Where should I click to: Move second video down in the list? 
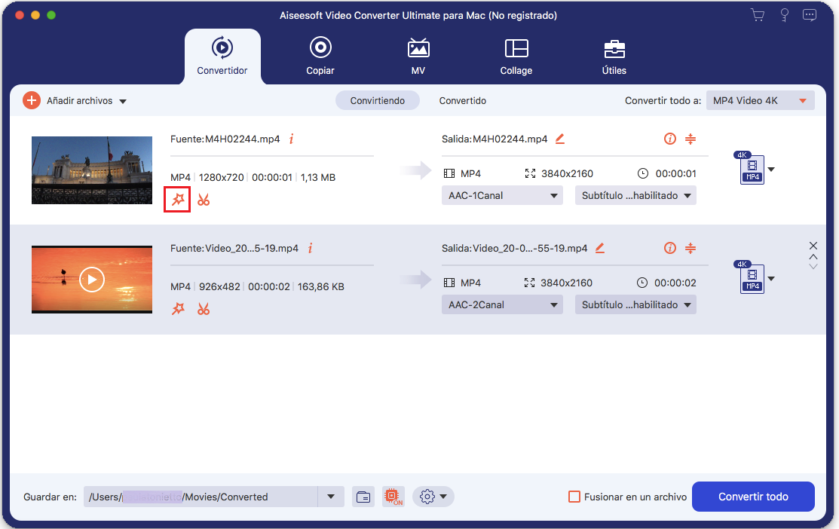(813, 266)
